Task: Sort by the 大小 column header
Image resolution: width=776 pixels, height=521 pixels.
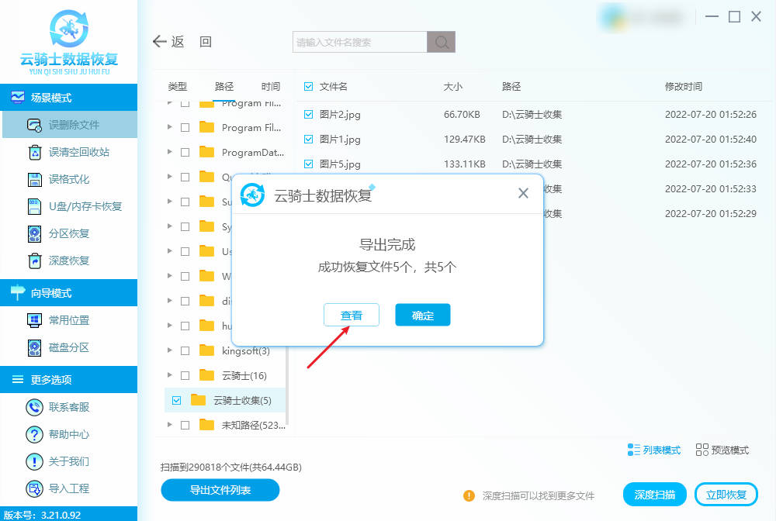Action: 453,87
